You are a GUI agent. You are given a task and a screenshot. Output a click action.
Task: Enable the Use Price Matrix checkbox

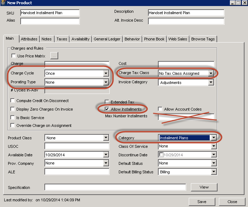pos(13,56)
